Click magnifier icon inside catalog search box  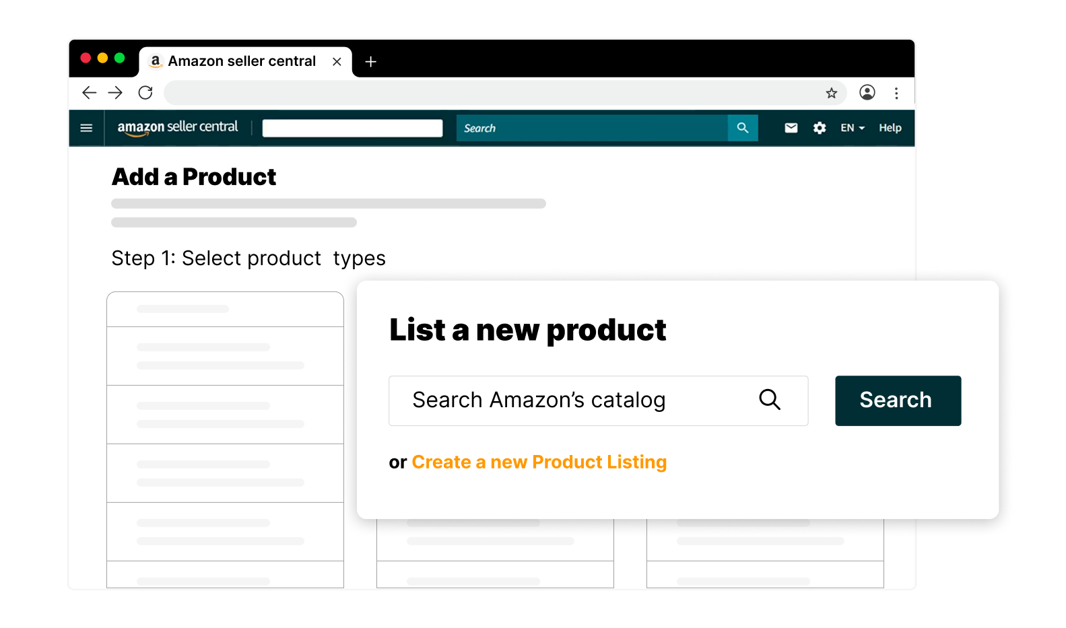[770, 400]
